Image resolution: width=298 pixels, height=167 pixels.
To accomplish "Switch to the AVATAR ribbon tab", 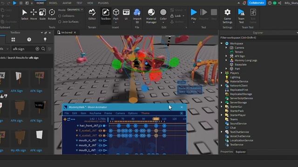I will click(x=67, y=3).
